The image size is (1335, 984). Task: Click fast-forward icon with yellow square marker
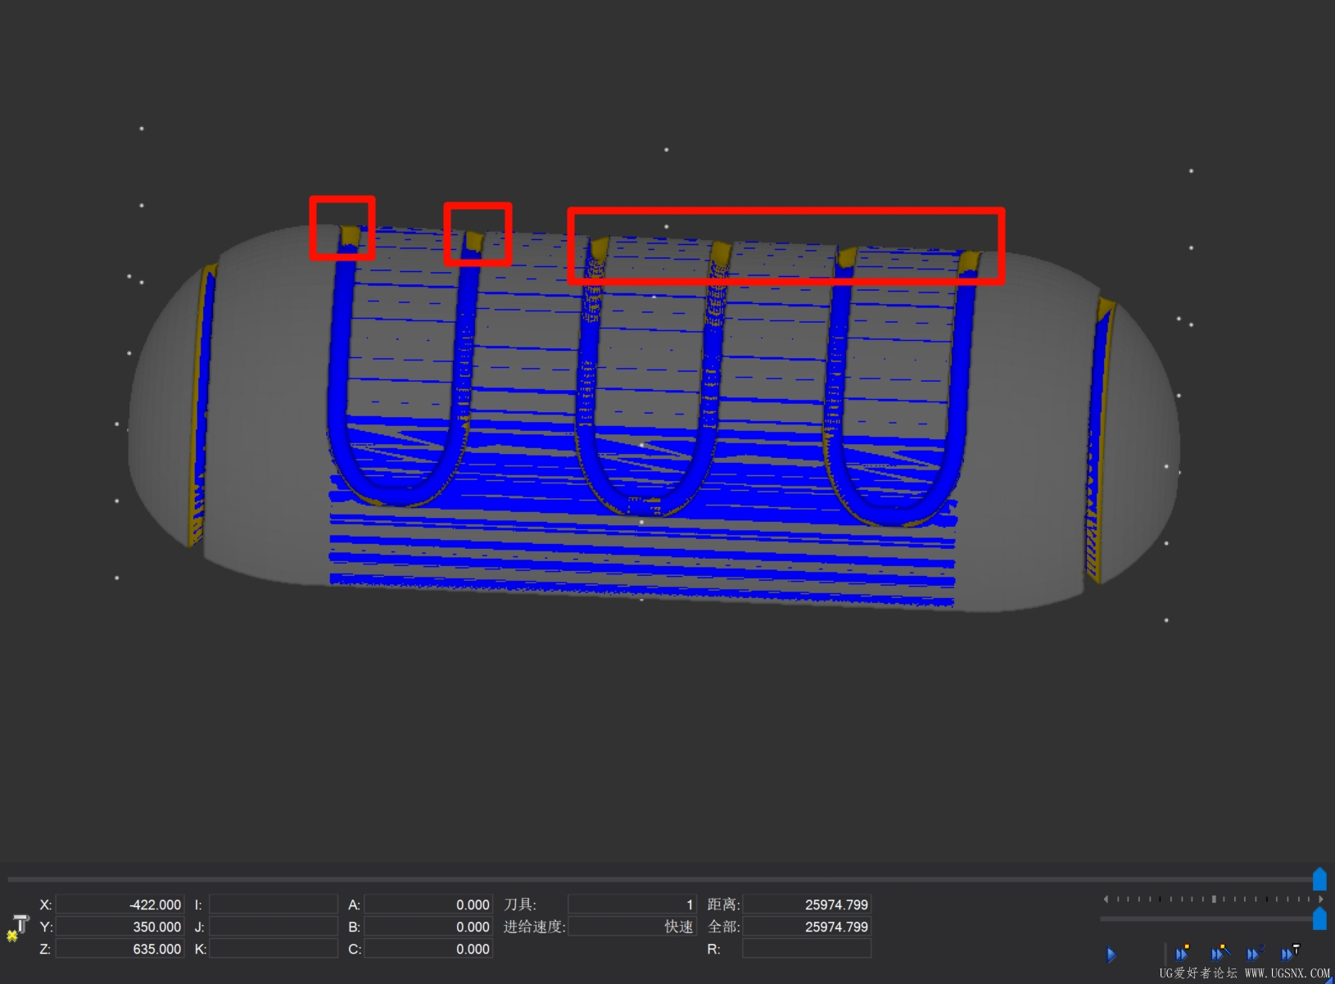tap(1182, 953)
